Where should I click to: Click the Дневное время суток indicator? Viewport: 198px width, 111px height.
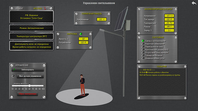click(143, 58)
